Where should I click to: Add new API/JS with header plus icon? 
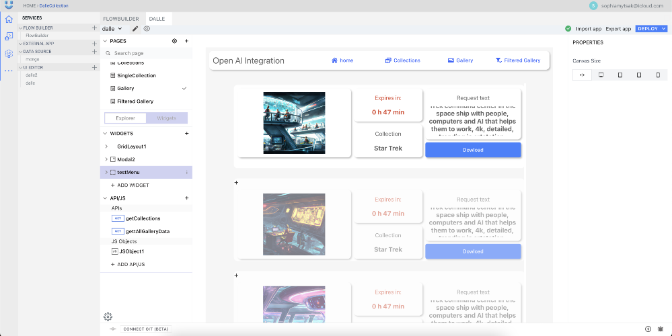tap(186, 198)
